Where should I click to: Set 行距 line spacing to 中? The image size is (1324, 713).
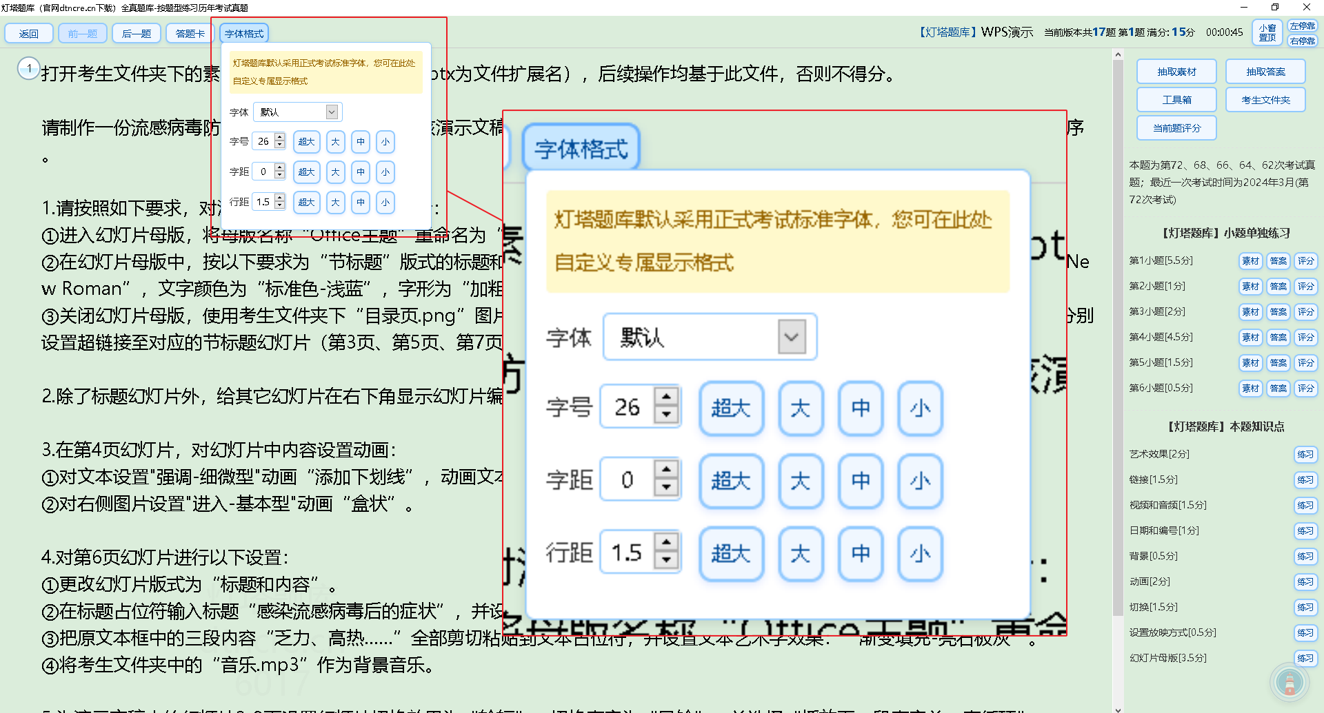(361, 202)
